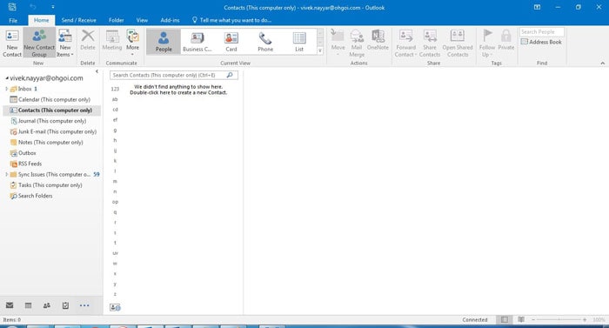The width and height of the screenshot is (609, 328).
Task: Collapse the folder pane
Action: (97, 71)
